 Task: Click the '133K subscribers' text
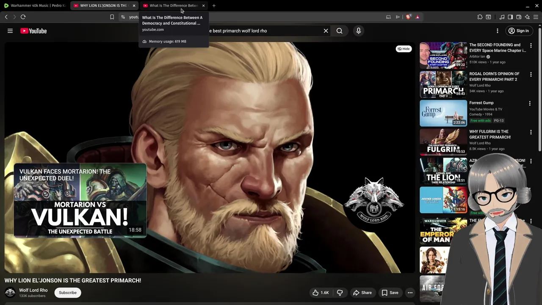pos(32,296)
